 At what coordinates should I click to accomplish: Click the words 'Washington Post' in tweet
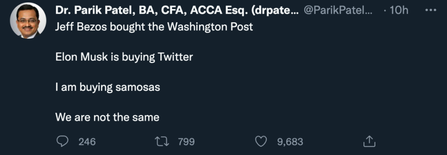tap(210, 27)
